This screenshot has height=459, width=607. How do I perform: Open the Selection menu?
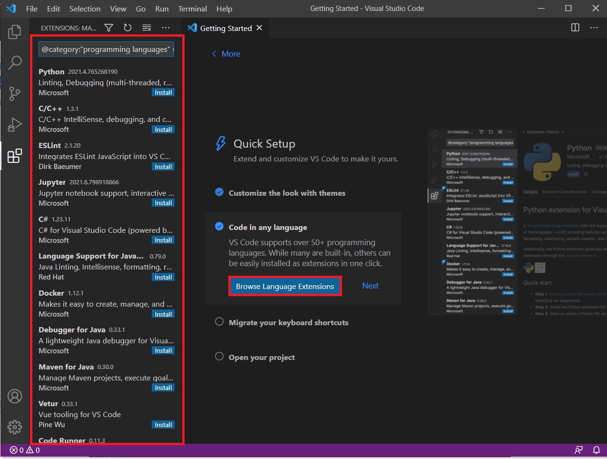tap(85, 9)
